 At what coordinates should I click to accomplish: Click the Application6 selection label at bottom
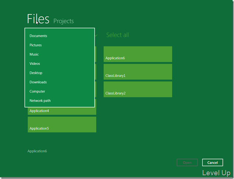[x=37, y=151]
